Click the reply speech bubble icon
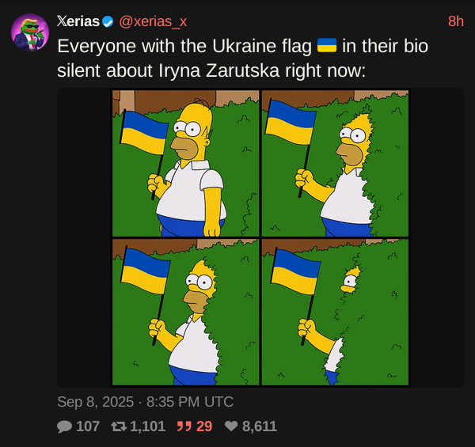 pos(64,426)
